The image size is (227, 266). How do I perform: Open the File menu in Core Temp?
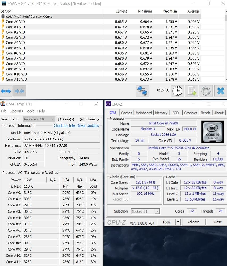[4, 111]
